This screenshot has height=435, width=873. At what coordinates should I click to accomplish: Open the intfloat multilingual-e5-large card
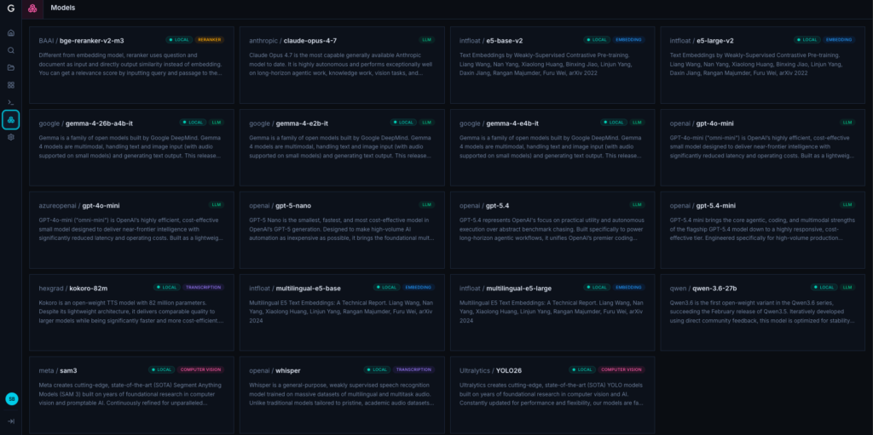tap(552, 312)
